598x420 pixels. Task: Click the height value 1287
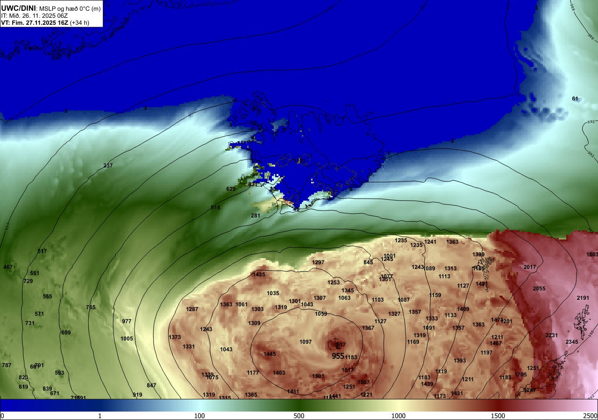(x=192, y=309)
